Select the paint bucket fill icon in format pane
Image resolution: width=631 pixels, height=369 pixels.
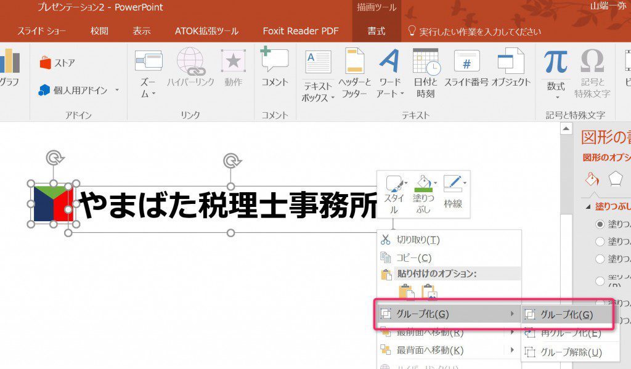[x=592, y=179]
